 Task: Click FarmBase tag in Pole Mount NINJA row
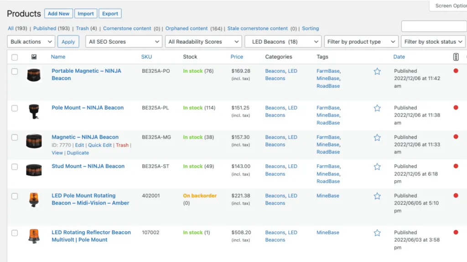pos(328,108)
